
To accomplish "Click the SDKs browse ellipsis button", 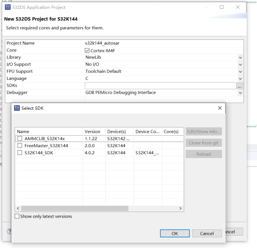I will coord(240,86).
